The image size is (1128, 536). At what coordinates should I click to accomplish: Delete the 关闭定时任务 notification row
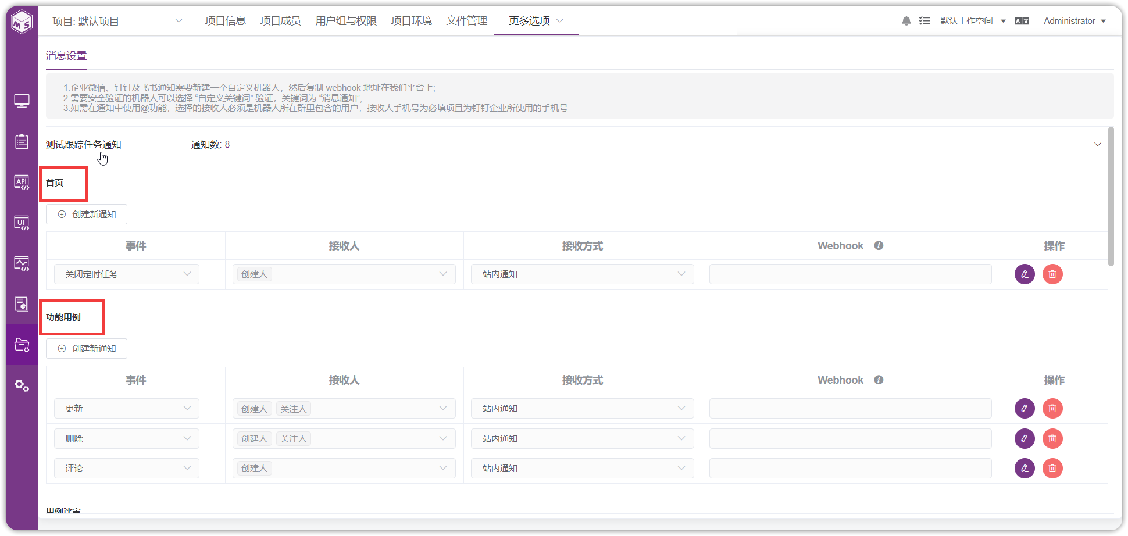(1052, 274)
